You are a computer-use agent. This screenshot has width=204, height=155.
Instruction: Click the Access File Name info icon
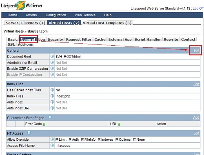click(x=52, y=145)
